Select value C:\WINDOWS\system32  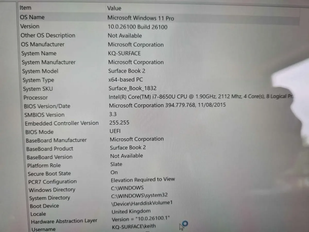(x=139, y=195)
